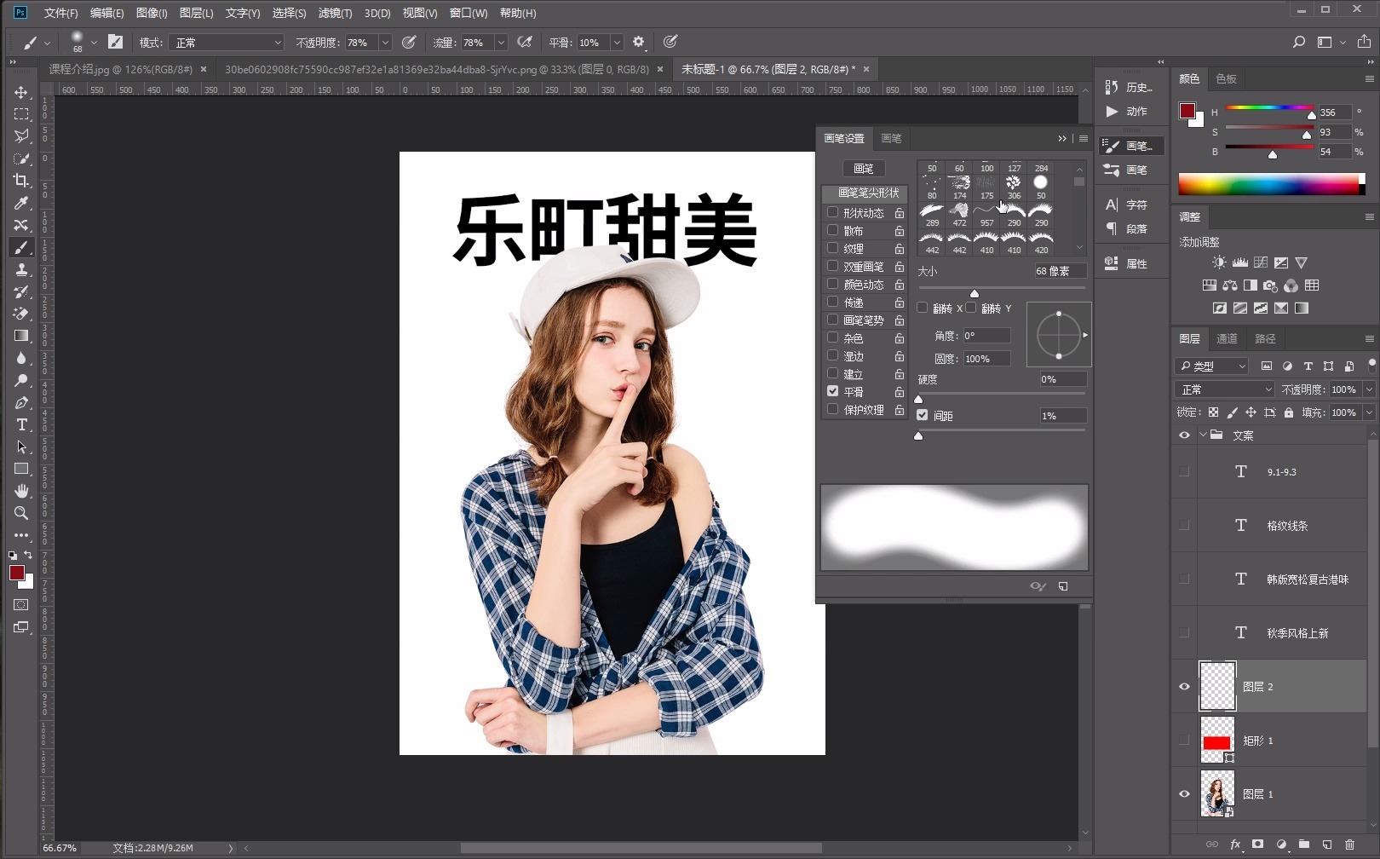Viewport: 1380px width, 859px height.
Task: Open flow dropdown arrow in options bar
Action: [x=501, y=43]
